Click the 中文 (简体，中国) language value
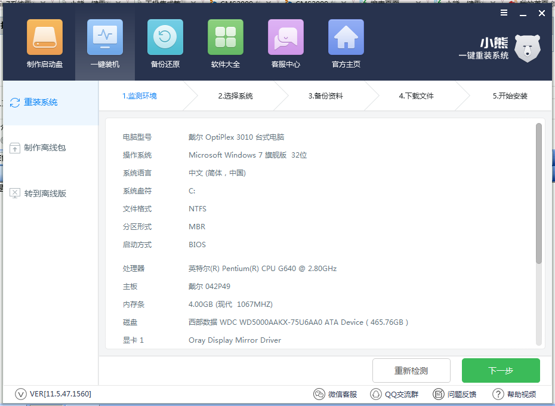Viewport: 555px width, 406px height. 217,173
